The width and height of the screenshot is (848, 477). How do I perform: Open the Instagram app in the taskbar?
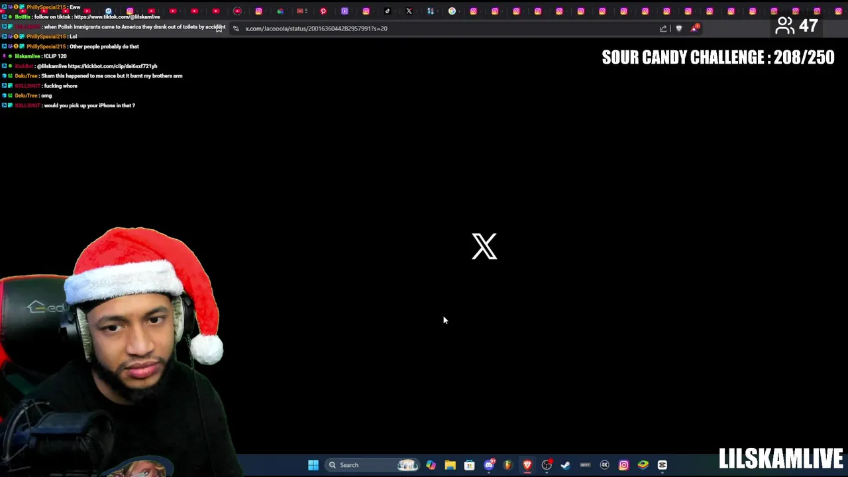(623, 465)
